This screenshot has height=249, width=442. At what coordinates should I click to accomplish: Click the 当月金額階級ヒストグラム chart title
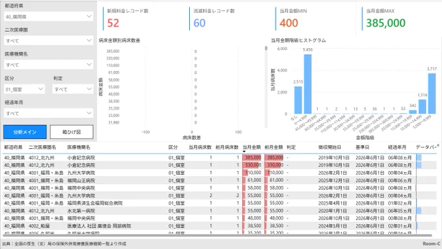click(298, 40)
